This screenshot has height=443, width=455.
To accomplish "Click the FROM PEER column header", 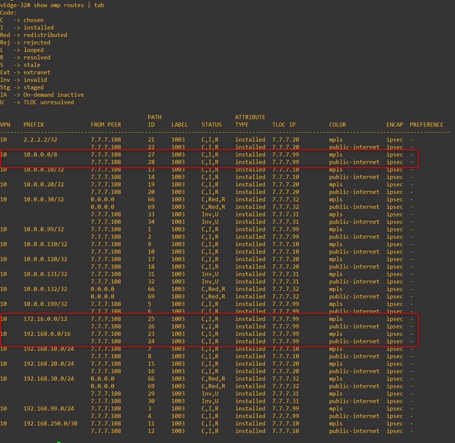I will pyautogui.click(x=106, y=125).
